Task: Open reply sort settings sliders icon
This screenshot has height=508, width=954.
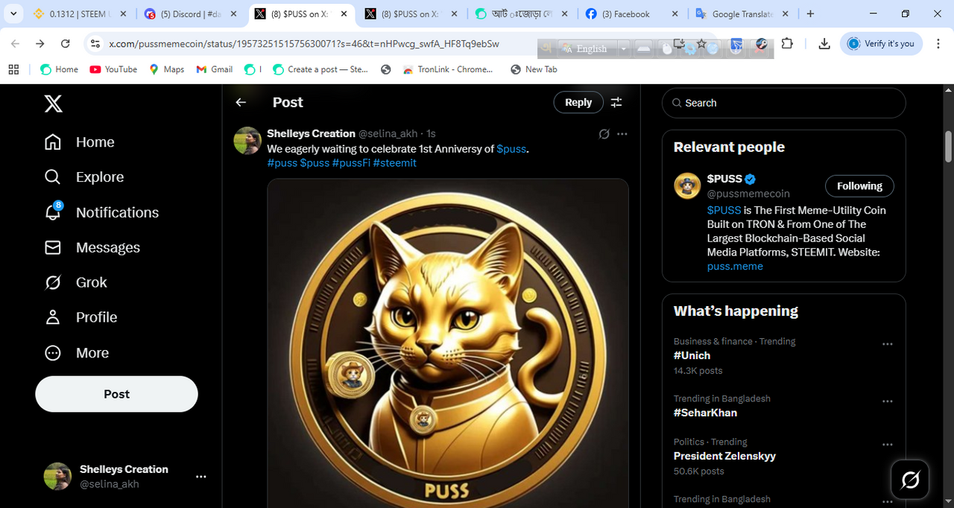Action: point(616,103)
